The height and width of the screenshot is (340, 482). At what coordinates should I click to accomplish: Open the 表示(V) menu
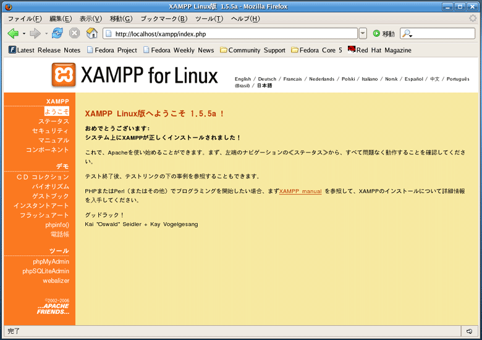91,19
